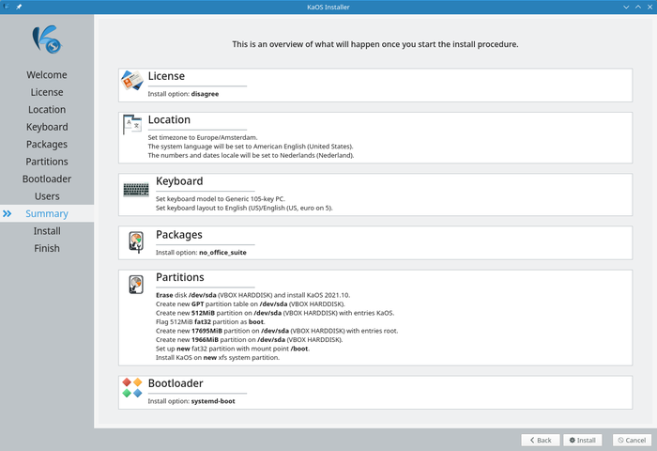657x451 pixels.
Task: Minimize the KaOS Installer window
Action: [x=624, y=7]
